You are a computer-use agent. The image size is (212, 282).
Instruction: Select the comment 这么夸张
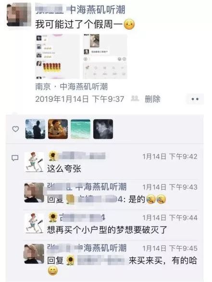point(64,169)
